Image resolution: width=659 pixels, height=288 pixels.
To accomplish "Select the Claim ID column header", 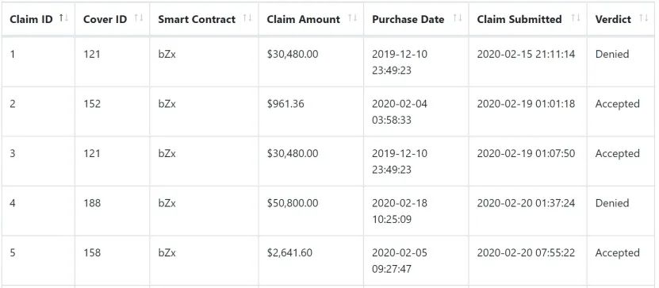I will click(38, 19).
